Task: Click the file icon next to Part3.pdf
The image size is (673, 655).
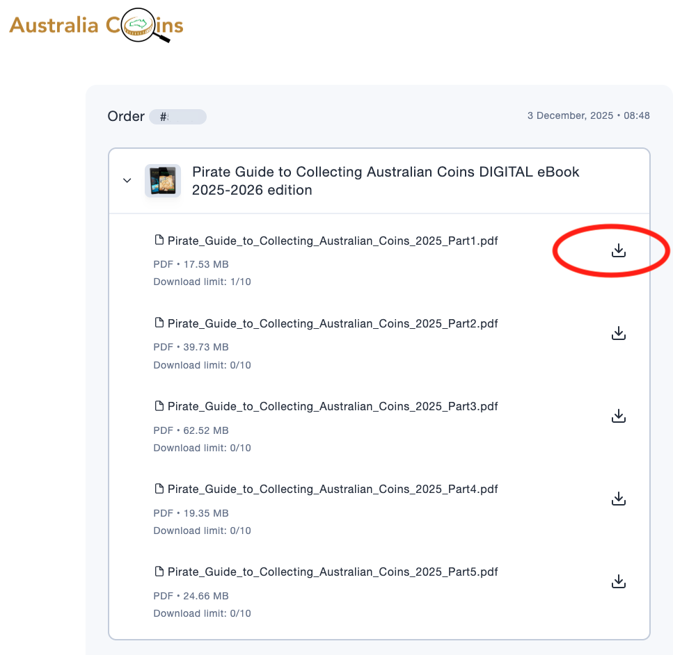Action: pyautogui.click(x=159, y=405)
